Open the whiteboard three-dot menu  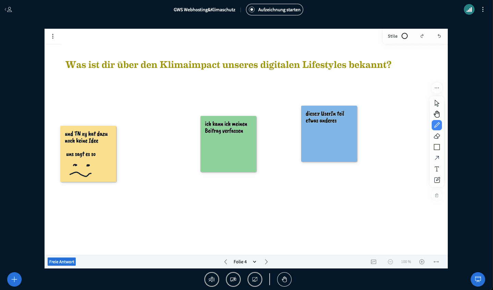[53, 36]
